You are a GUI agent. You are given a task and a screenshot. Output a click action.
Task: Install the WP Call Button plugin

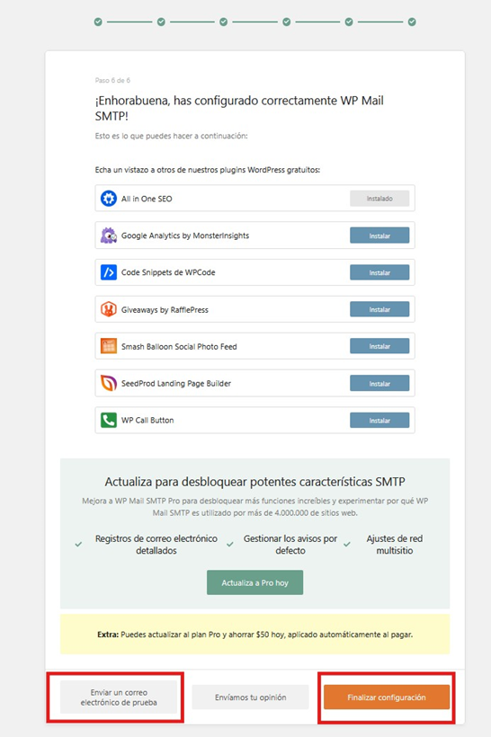(379, 421)
